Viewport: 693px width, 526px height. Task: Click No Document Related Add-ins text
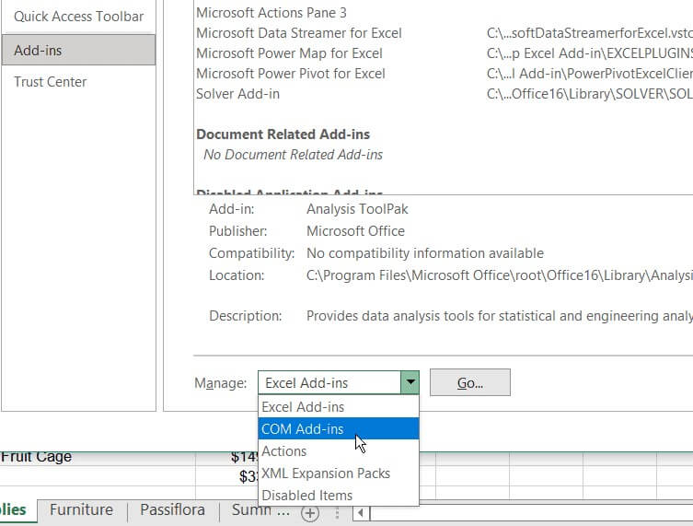pyautogui.click(x=293, y=155)
